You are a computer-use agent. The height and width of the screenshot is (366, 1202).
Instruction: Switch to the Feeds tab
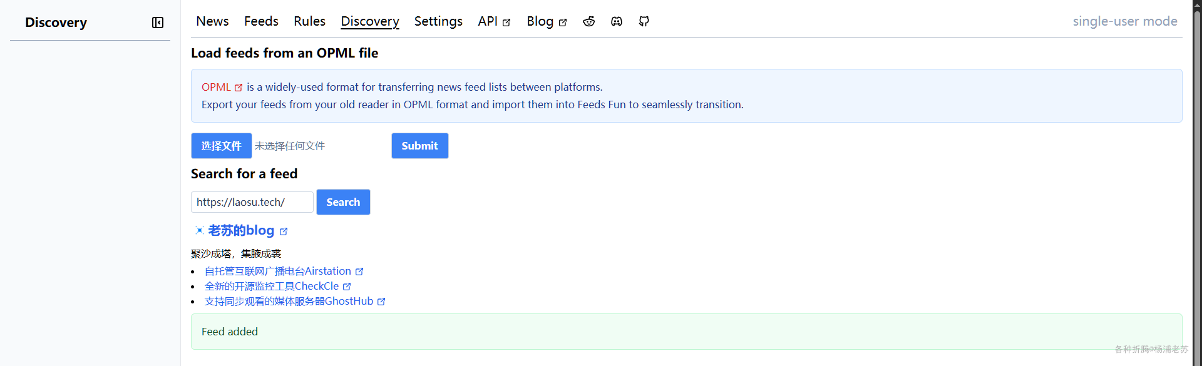point(261,21)
